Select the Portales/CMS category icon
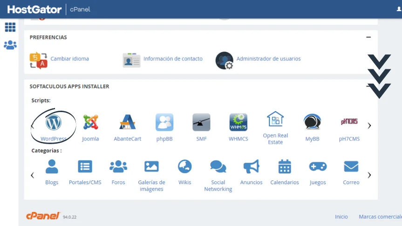Screen dimensions: 402x226 [x=85, y=166]
